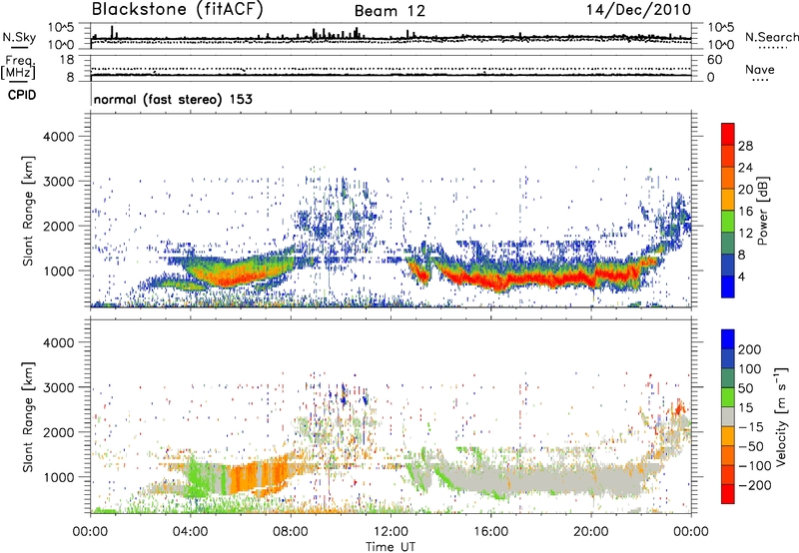The height and width of the screenshot is (553, 799).
Task: Click the red bottom Velocity colorbar segment
Action: (728, 493)
